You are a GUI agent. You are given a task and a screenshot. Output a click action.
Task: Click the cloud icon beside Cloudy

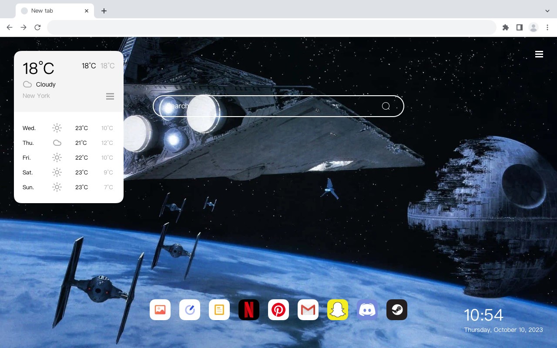click(27, 84)
